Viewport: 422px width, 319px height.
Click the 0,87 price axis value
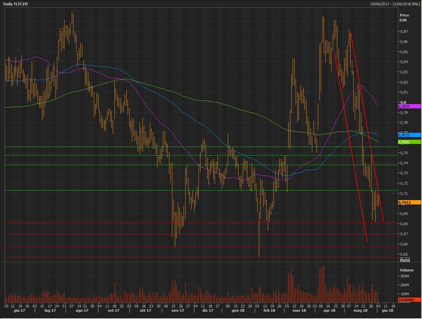click(403, 31)
